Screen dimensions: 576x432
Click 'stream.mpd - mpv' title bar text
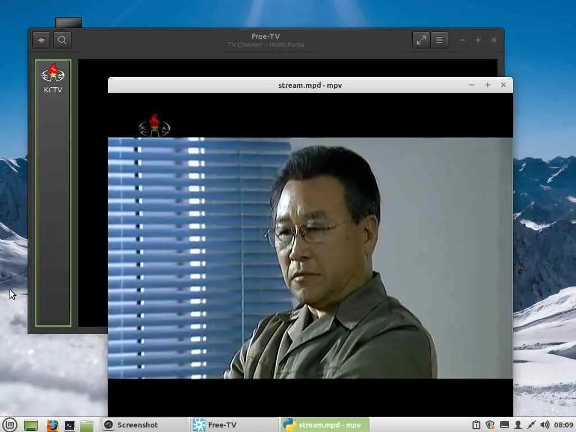tap(310, 85)
